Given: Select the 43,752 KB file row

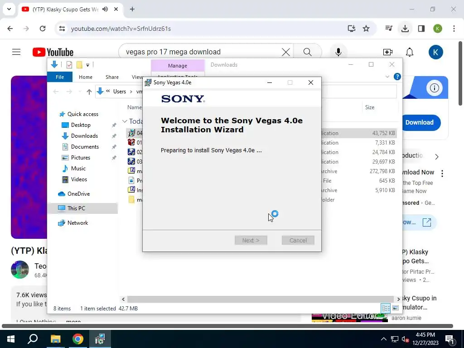Looking at the screenshot, I should click(x=261, y=133).
